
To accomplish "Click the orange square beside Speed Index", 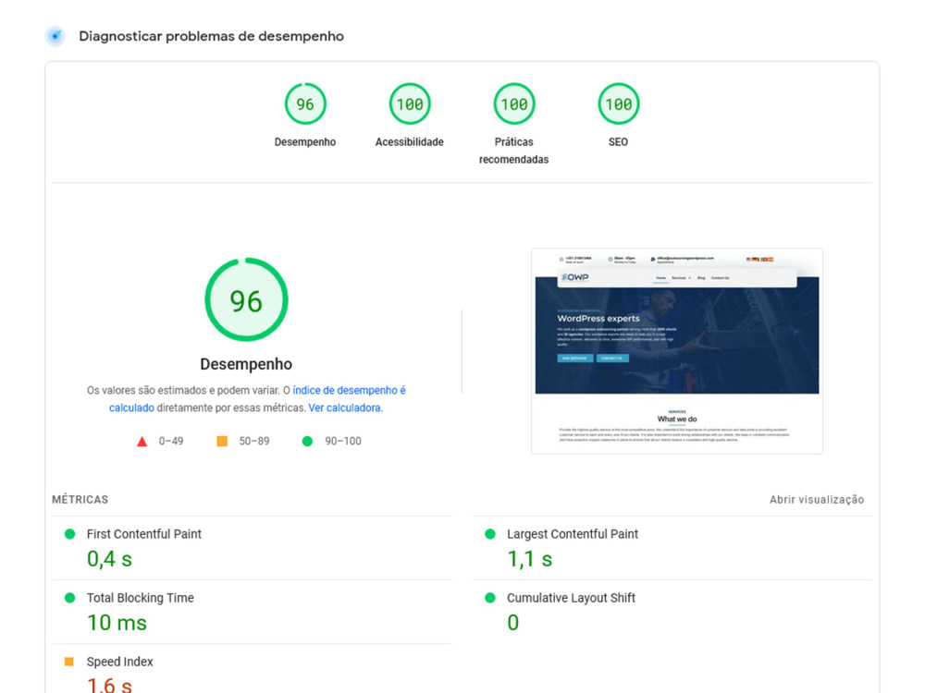I will [x=69, y=662].
